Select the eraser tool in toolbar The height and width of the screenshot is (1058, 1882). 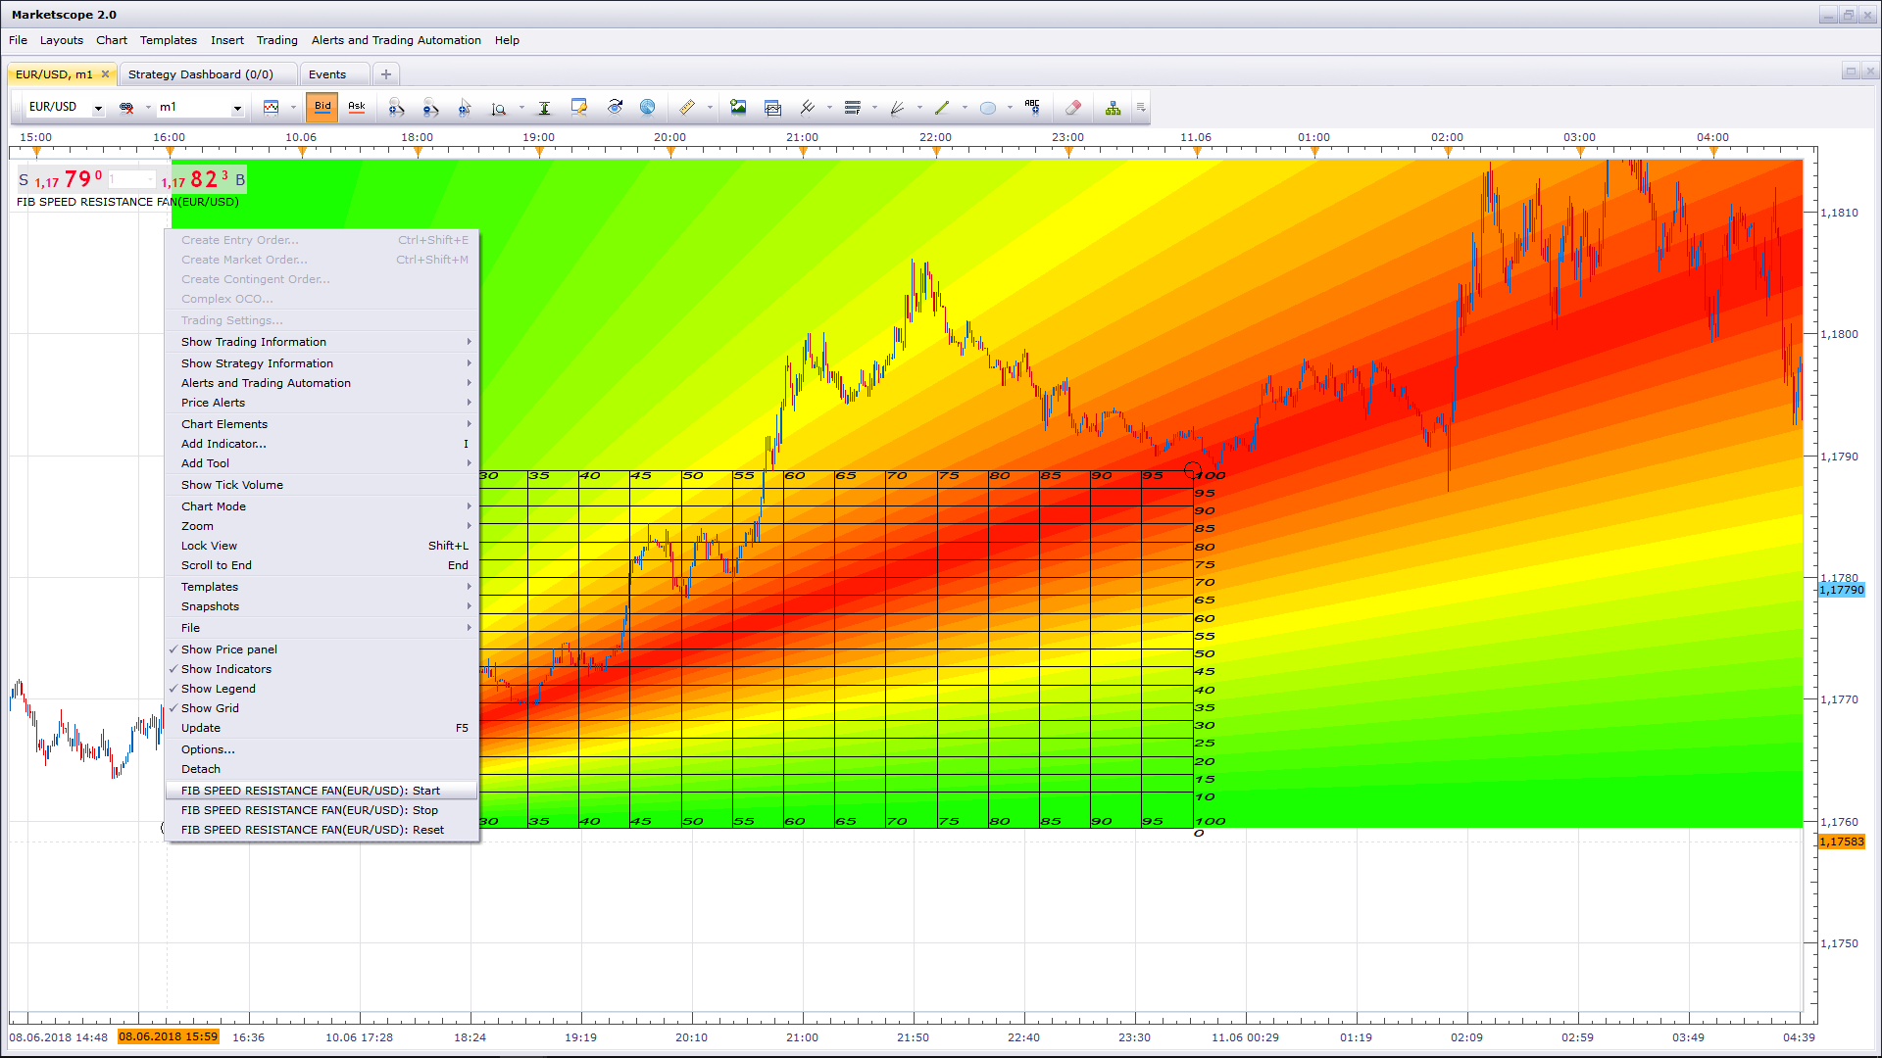click(1073, 108)
